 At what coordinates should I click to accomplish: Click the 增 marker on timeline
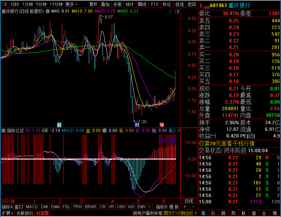pyautogui.click(x=162, y=125)
